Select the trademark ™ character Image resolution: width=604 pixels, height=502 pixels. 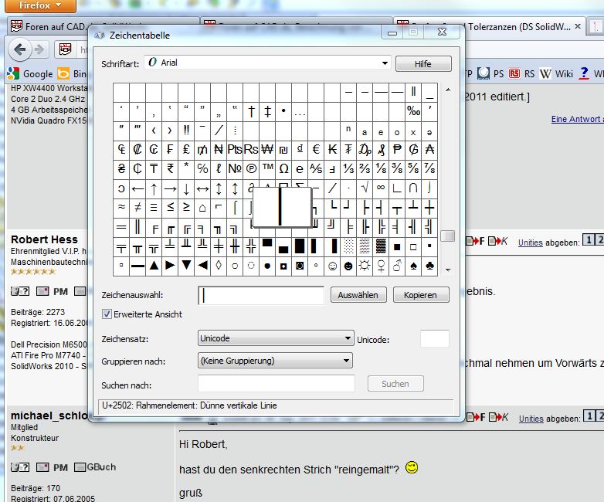click(x=268, y=168)
